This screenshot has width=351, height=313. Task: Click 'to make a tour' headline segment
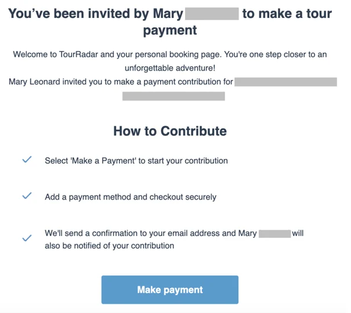tap(287, 13)
